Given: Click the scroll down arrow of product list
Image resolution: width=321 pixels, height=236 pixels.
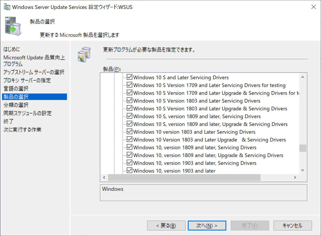Looking at the screenshot, I should pos(303,170).
